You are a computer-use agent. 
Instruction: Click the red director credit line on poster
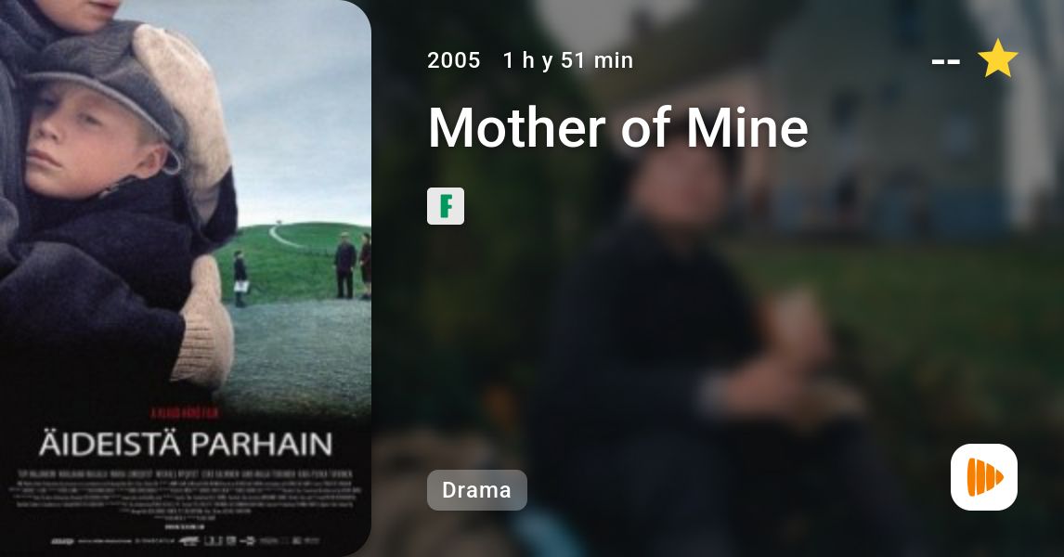185,412
